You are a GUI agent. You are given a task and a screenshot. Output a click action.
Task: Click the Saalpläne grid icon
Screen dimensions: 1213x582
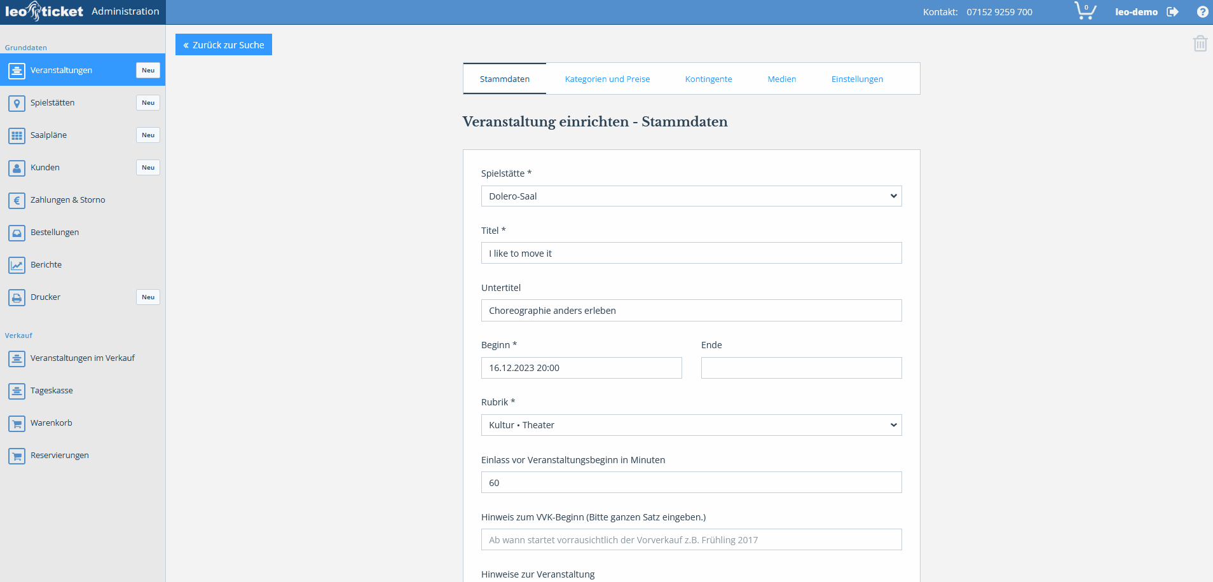pos(17,135)
